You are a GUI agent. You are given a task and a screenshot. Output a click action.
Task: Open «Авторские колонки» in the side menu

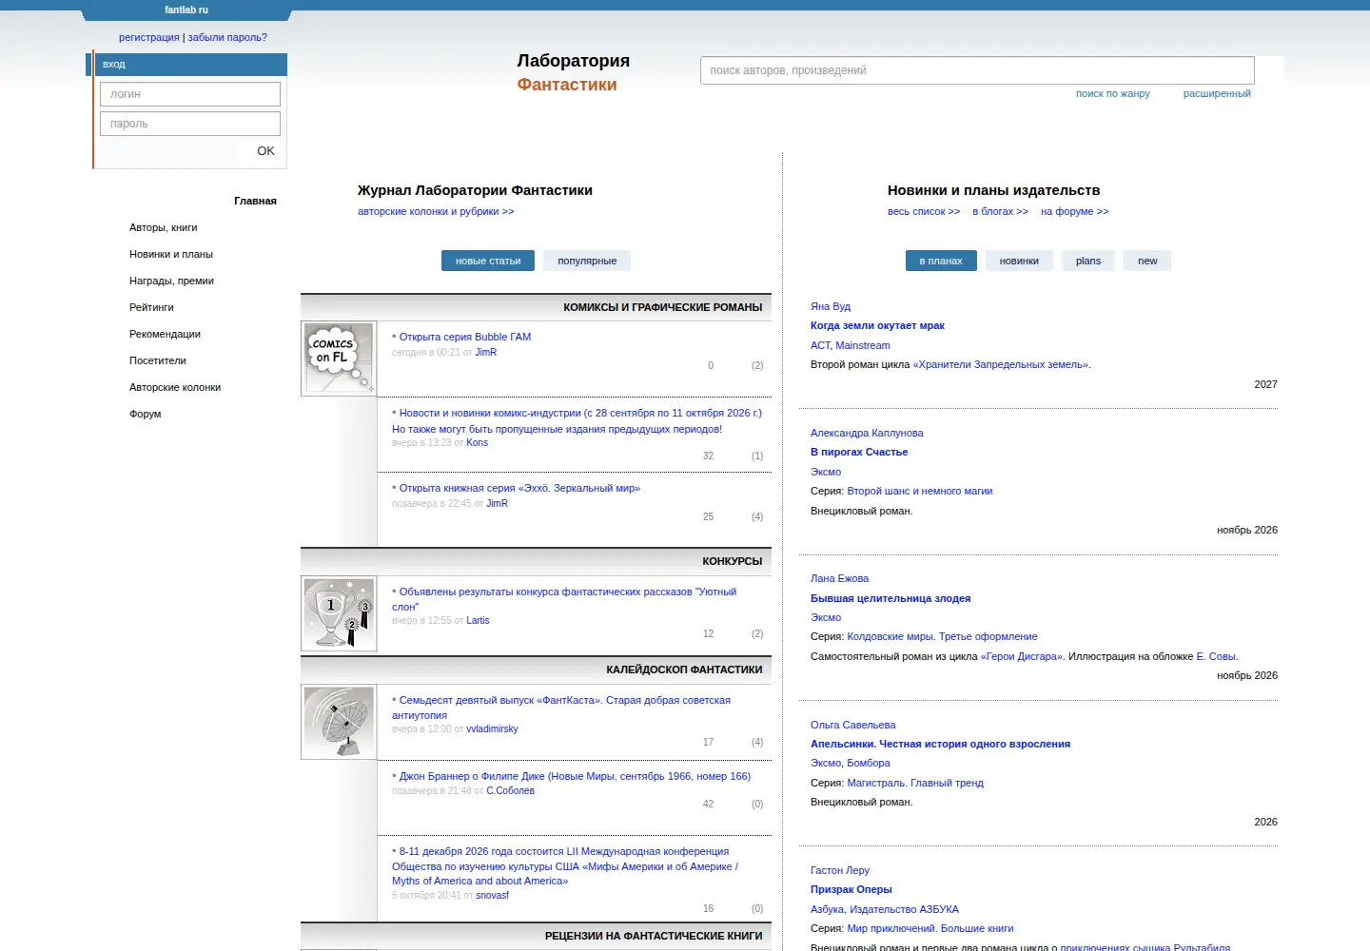175,387
